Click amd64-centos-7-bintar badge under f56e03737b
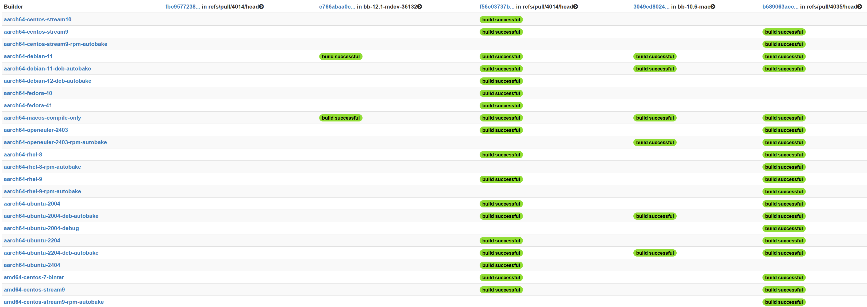Viewport: 867px width, 307px height. (x=501, y=278)
